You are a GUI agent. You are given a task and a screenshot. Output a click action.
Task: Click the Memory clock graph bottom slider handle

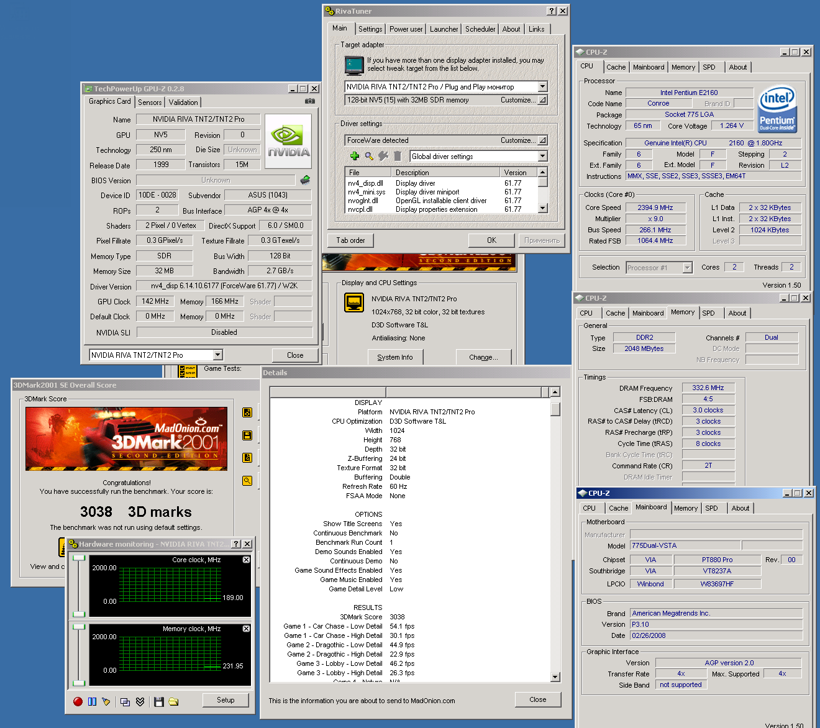(79, 683)
